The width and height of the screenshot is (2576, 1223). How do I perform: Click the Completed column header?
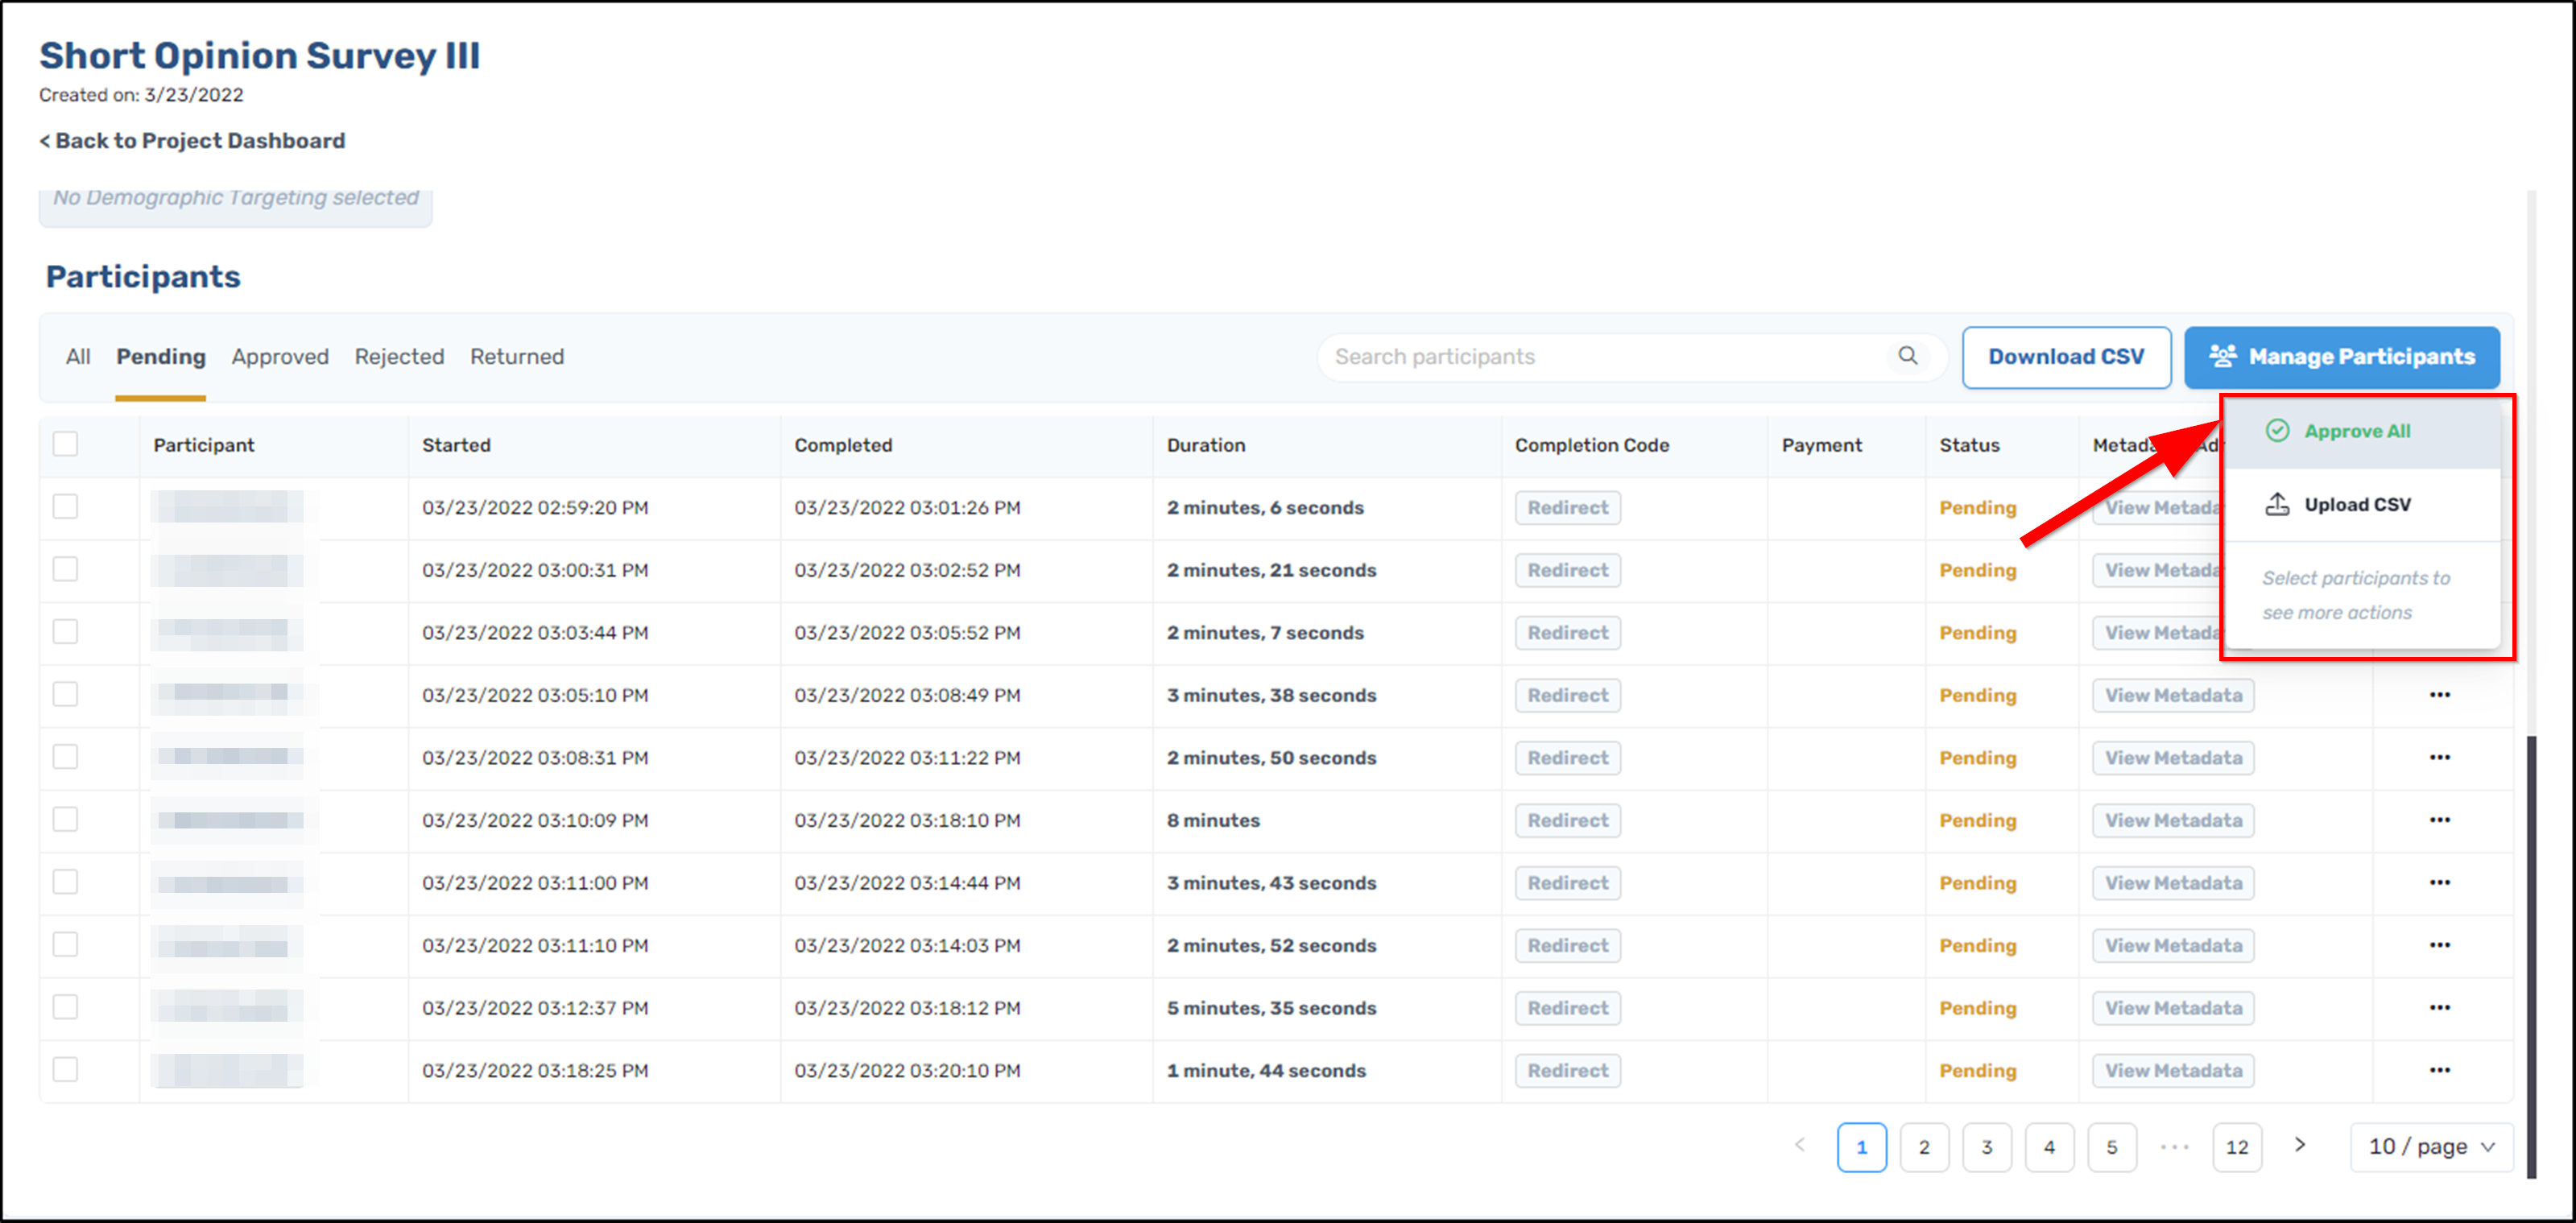(x=843, y=445)
